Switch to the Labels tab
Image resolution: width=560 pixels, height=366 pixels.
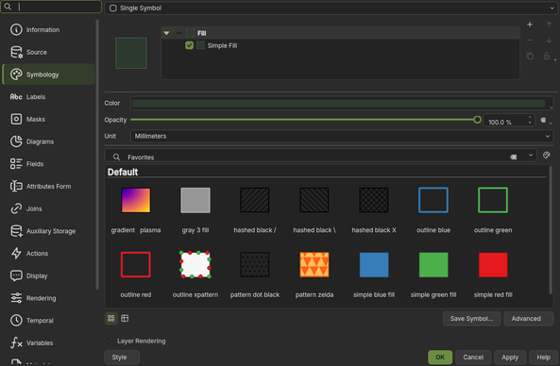pyautogui.click(x=48, y=96)
